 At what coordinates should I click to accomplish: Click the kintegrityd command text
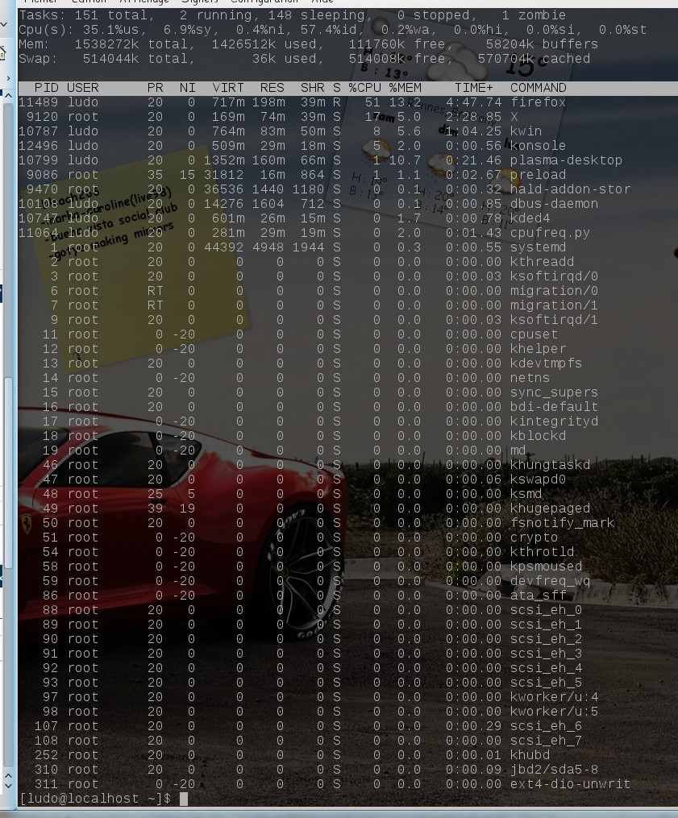tap(555, 421)
